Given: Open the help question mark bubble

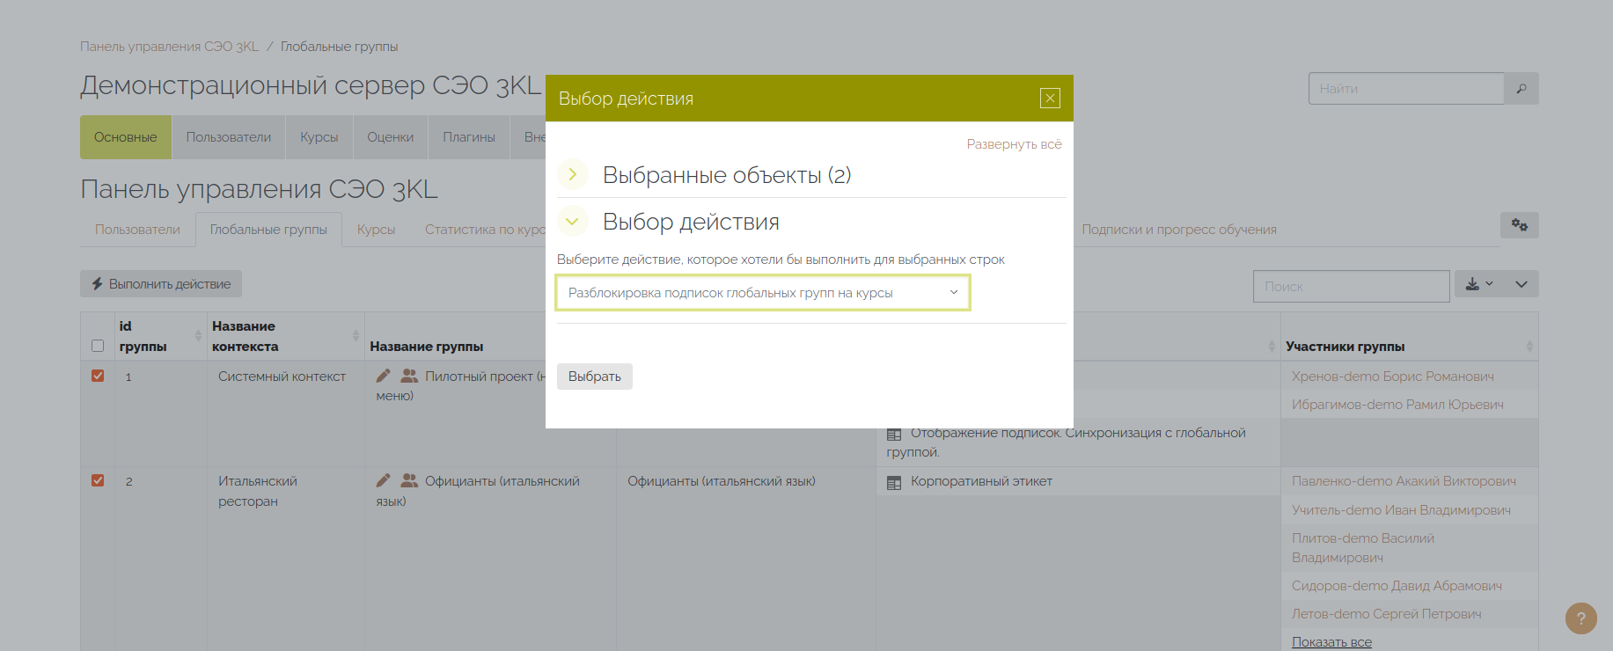Looking at the screenshot, I should point(1580,618).
